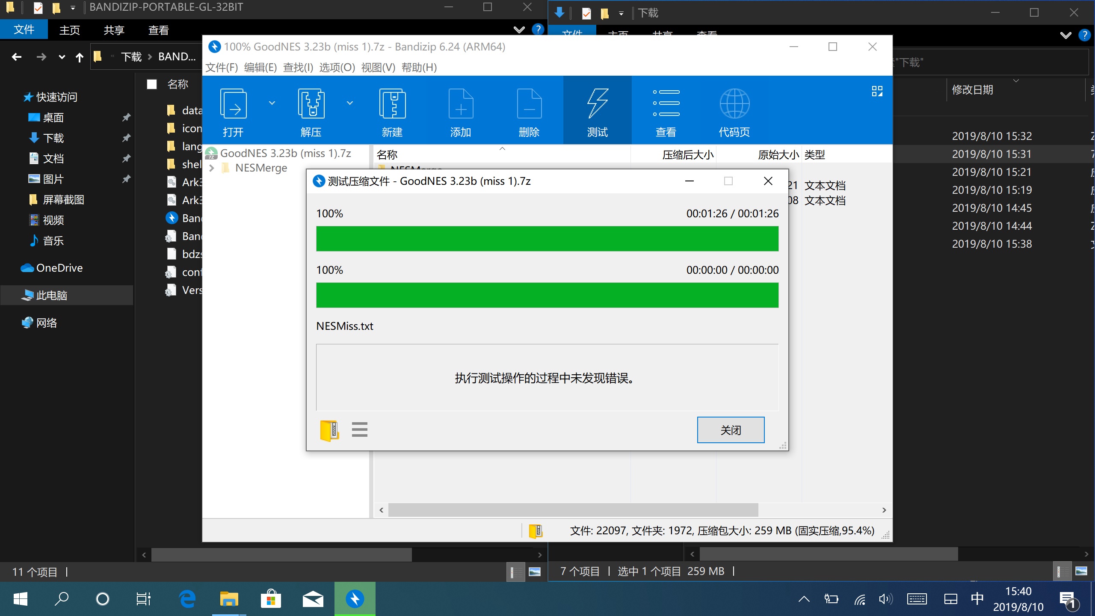
Task: Open Bandizip from the taskbar
Action: click(355, 599)
